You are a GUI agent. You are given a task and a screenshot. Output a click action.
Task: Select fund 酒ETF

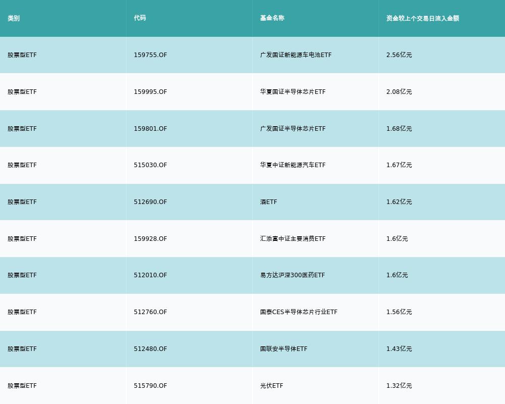(269, 202)
